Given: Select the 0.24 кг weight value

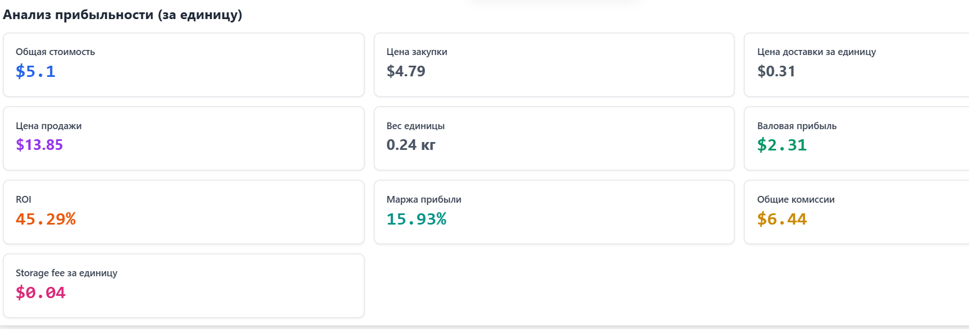Looking at the screenshot, I should (x=410, y=145).
